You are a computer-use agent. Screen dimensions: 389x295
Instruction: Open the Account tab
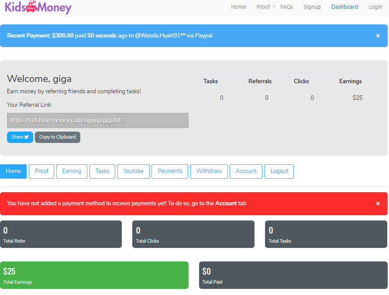click(246, 171)
